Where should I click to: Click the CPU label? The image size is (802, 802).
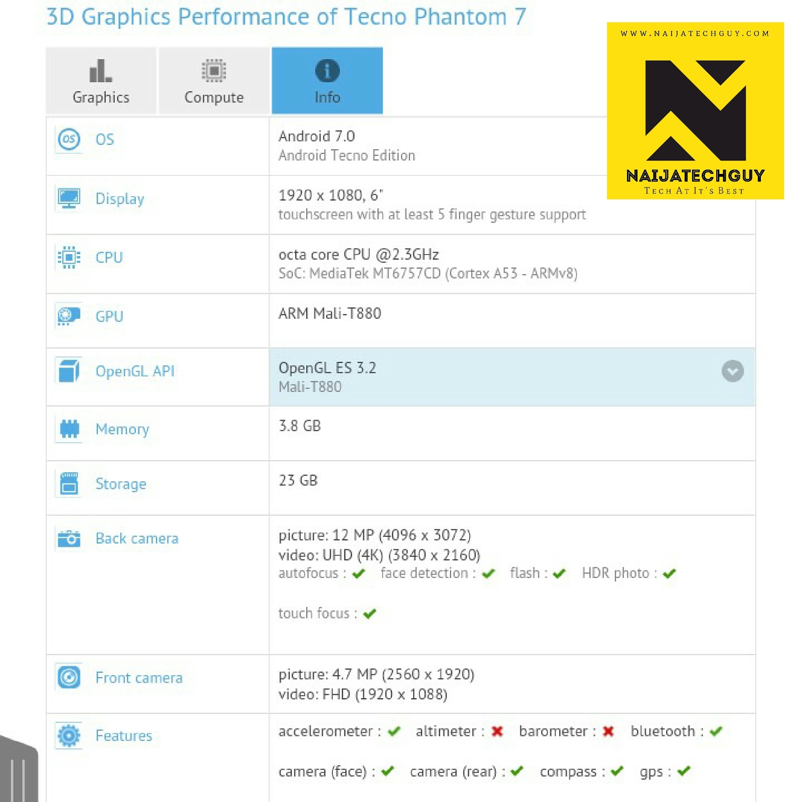coord(109,258)
